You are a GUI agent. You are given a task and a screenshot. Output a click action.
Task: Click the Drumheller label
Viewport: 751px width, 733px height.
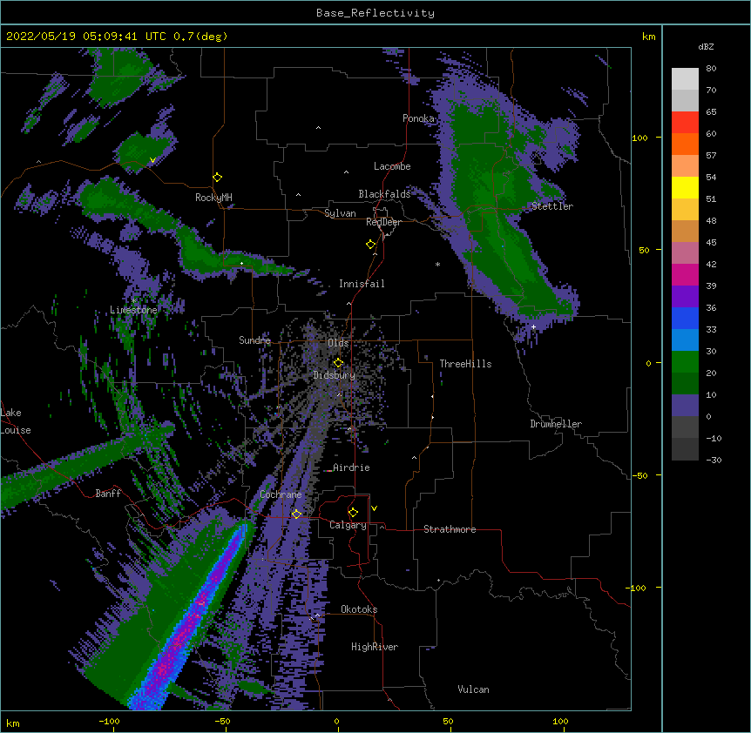pos(556,424)
